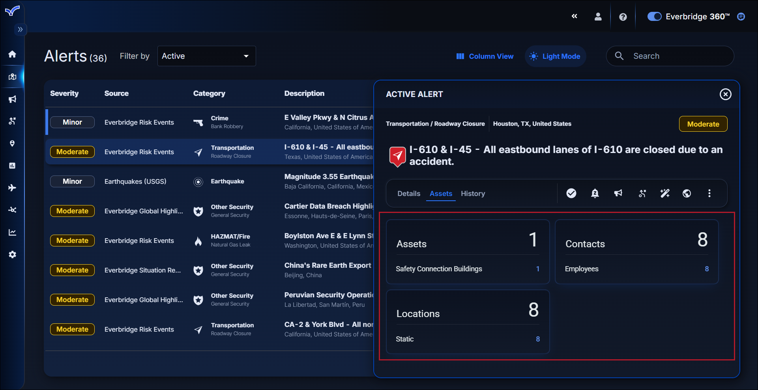Select the Cartier Data Breach row
This screenshot has width=758, height=390.
tap(210, 211)
